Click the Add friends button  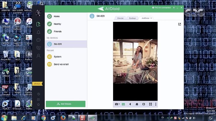click(x=66, y=104)
